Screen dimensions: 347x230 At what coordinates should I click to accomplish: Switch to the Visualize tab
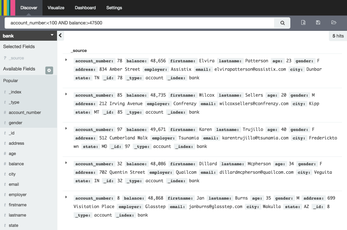(56, 7)
